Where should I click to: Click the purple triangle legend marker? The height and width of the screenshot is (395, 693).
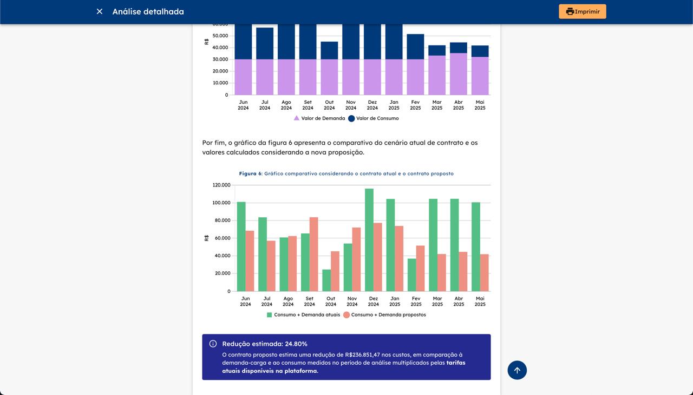coord(297,118)
